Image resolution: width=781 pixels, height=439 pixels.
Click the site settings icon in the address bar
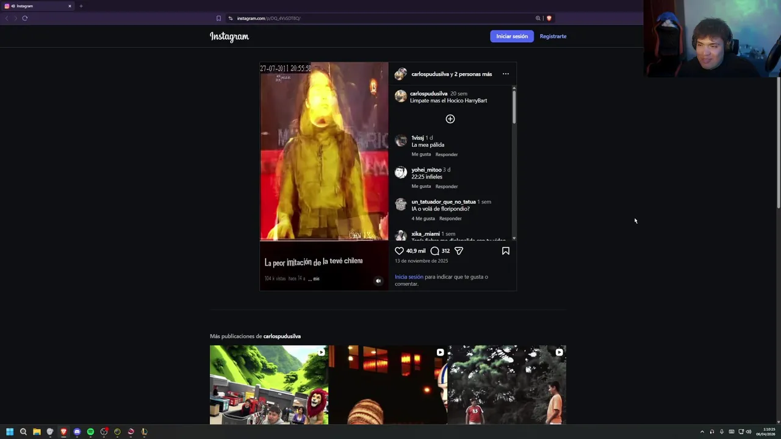[231, 18]
